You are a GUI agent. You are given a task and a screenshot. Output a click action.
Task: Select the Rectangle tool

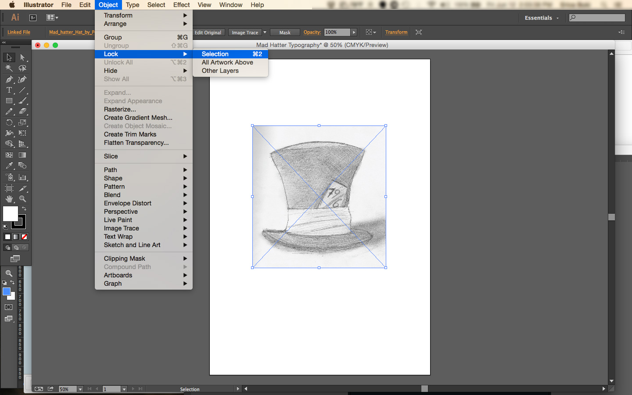point(9,101)
